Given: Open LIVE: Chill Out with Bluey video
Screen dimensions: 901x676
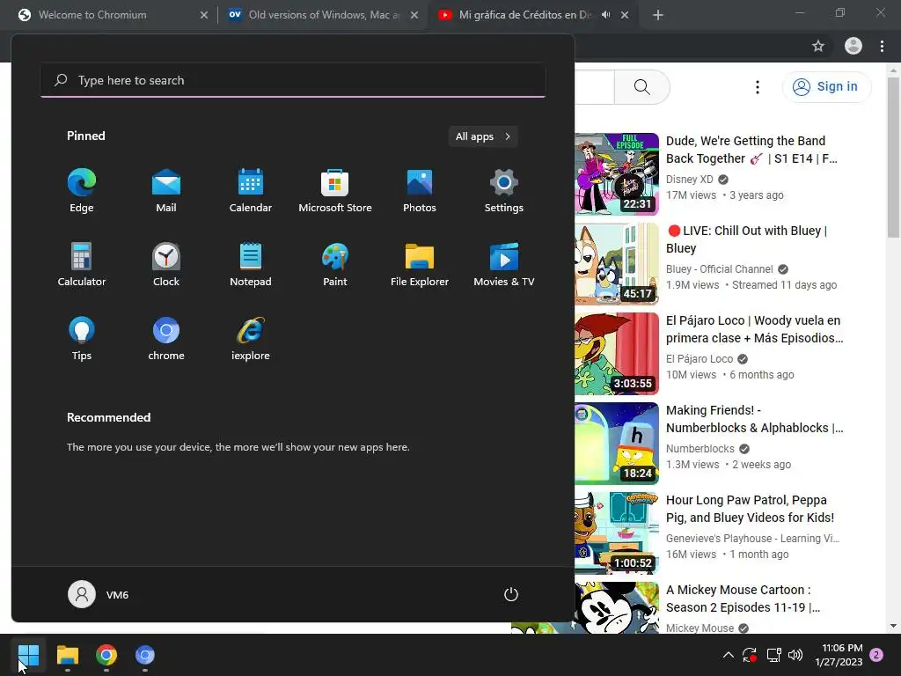Looking at the screenshot, I should pos(747,239).
